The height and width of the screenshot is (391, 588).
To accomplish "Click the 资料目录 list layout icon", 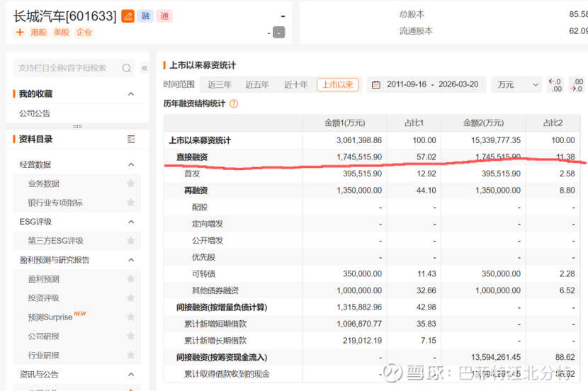I will 131,139.
